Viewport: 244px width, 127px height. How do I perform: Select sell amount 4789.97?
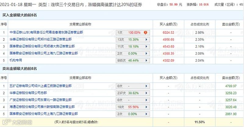click(x=231, y=86)
